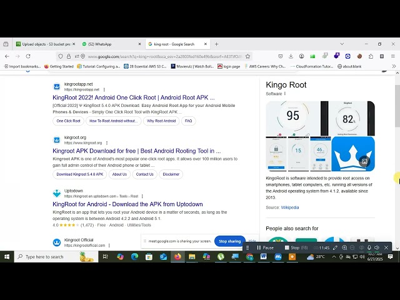Viewport: 400px width, 300px height.
Task: Click the Disclaimer chip
Action: click(171, 174)
